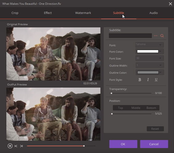This screenshot has height=153, width=174.
Task: Switch to the Effect tab
Action: pos(48,13)
